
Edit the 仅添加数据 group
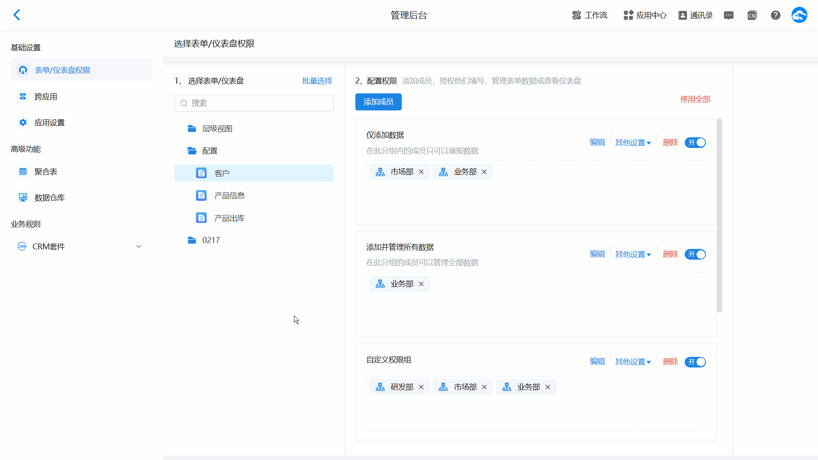597,142
